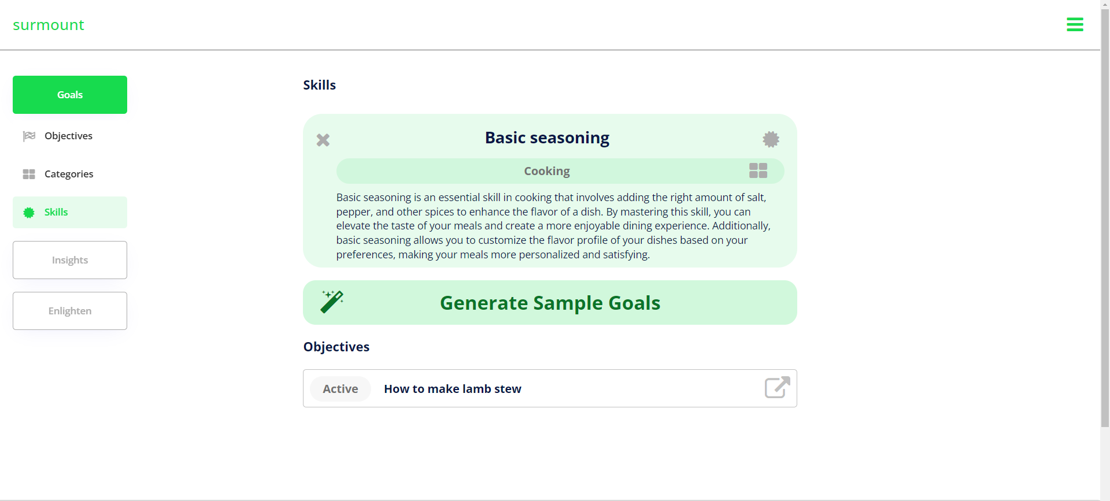1110x501 pixels.
Task: Open the Enlighten section
Action: 70,311
